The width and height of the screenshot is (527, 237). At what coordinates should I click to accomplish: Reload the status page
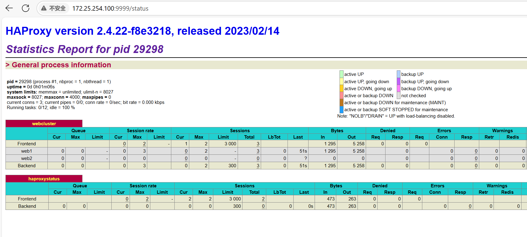tap(26, 8)
